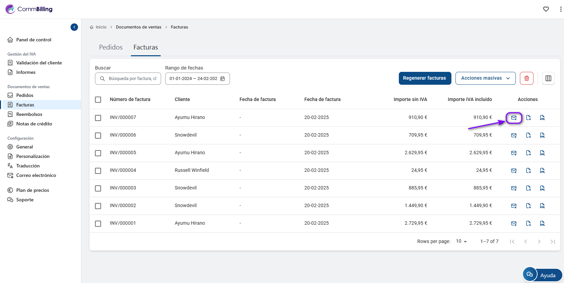Viewport: 564px width, 283px height.
Task: Export PDF document for invoice INV/000005
Action: point(528,153)
